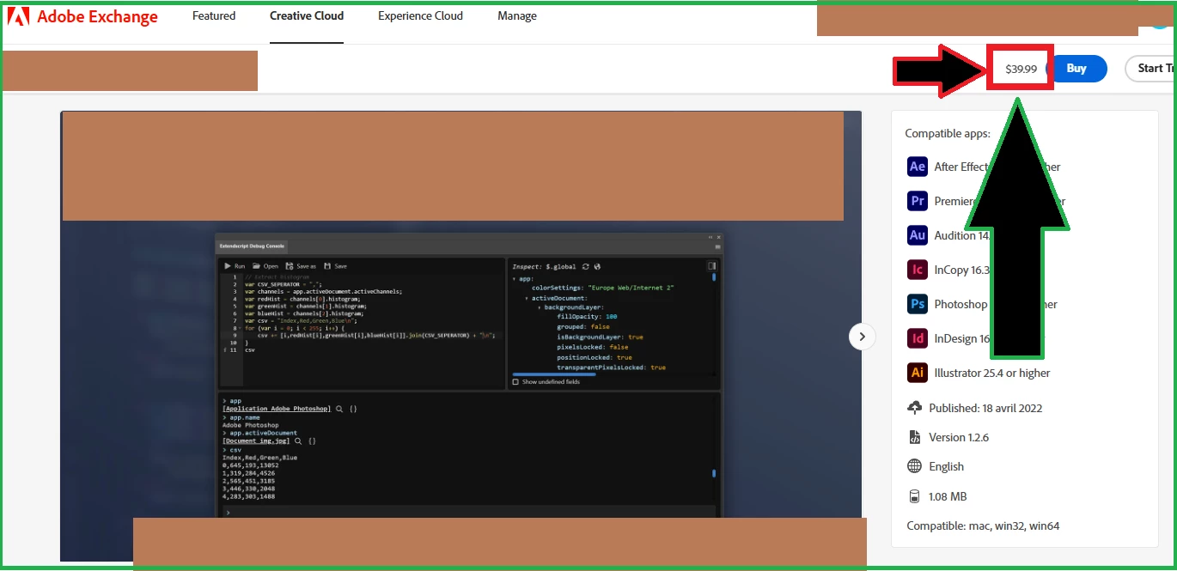Click the InDesign Id icon

point(918,338)
